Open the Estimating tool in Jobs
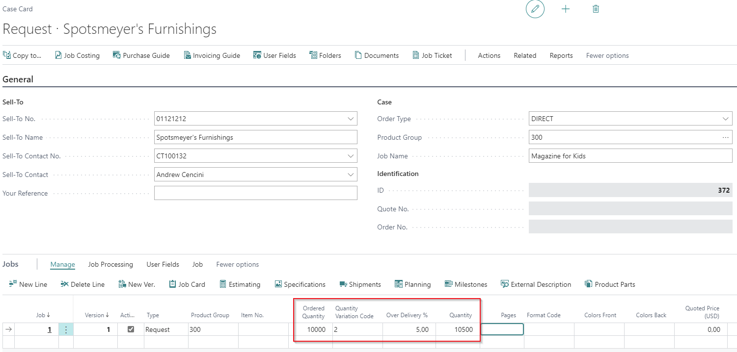This screenshot has width=737, height=352. pyautogui.click(x=240, y=284)
